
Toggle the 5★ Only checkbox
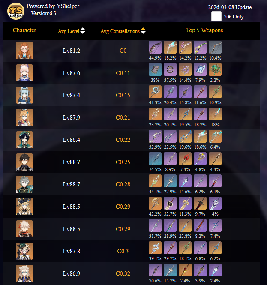point(216,16)
